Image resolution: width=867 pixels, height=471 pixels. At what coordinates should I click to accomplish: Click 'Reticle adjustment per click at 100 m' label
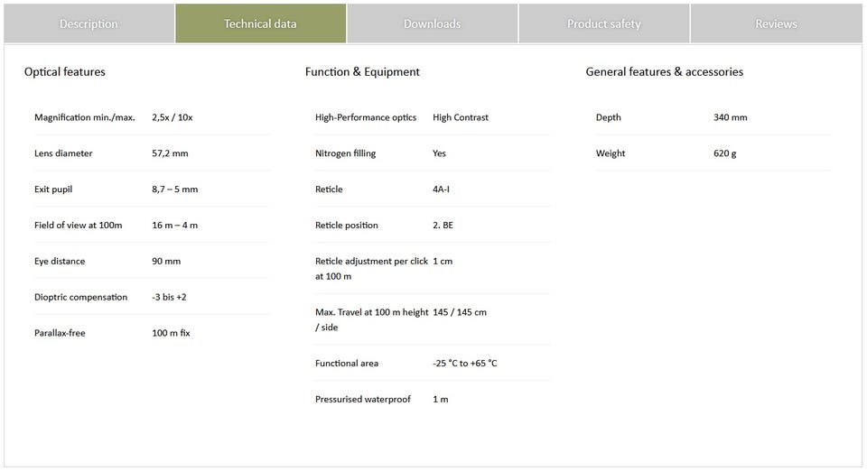coord(371,269)
